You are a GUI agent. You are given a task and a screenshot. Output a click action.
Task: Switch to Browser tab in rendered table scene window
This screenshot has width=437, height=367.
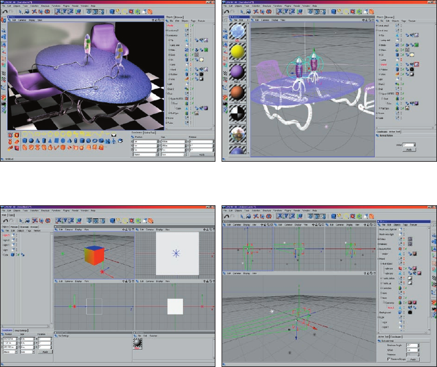click(x=179, y=17)
